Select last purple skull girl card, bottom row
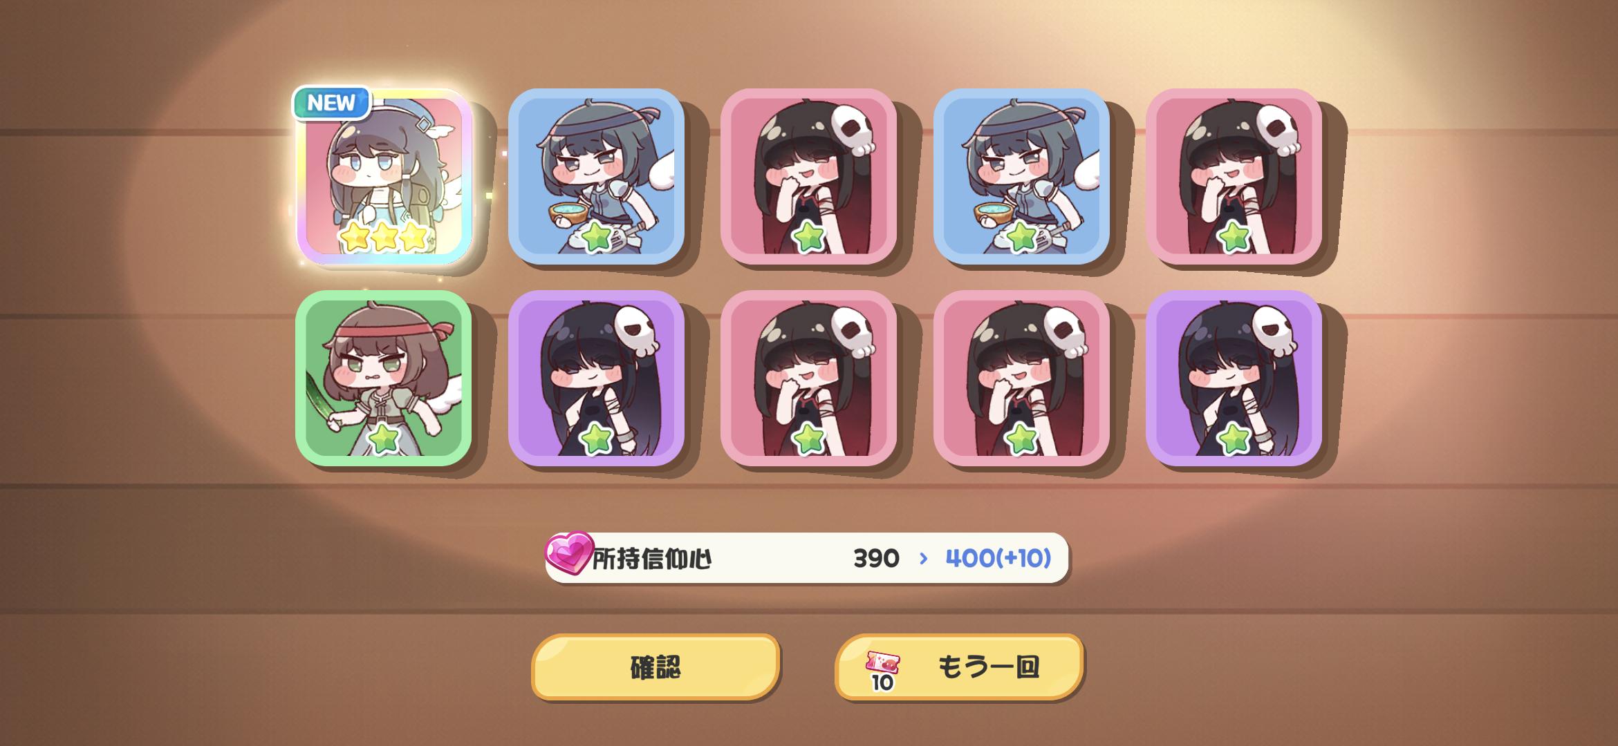1618x746 pixels. pyautogui.click(x=1234, y=378)
